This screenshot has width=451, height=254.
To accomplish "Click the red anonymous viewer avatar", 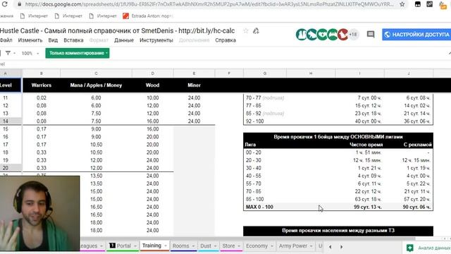I will [x=342, y=35].
